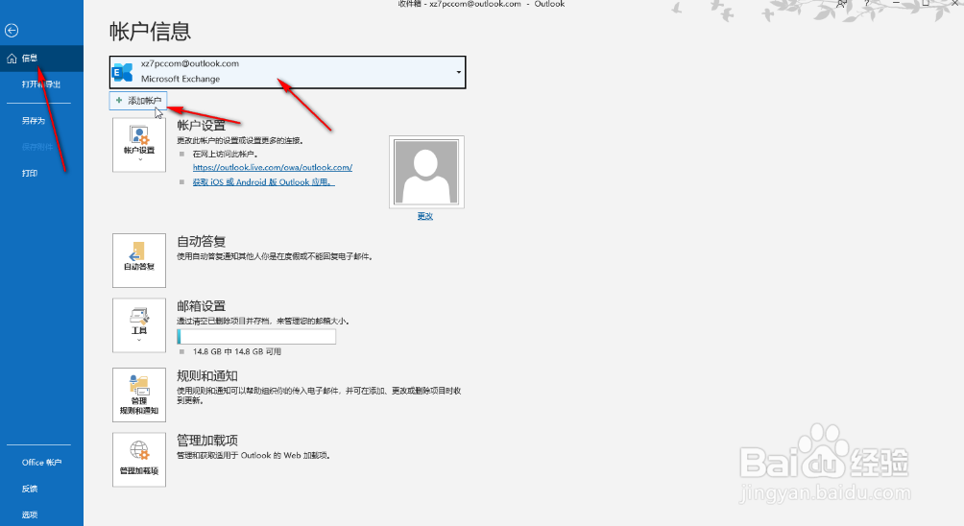Open the 工具 mailbox tools dropdown
The image size is (964, 526).
(139, 325)
